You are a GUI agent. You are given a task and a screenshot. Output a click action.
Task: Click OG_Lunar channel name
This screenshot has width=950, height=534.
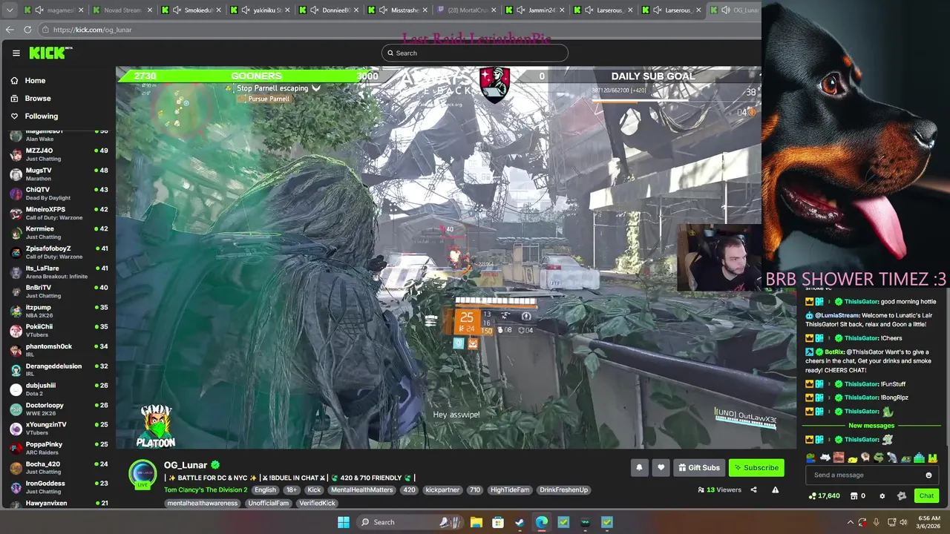pyautogui.click(x=186, y=465)
